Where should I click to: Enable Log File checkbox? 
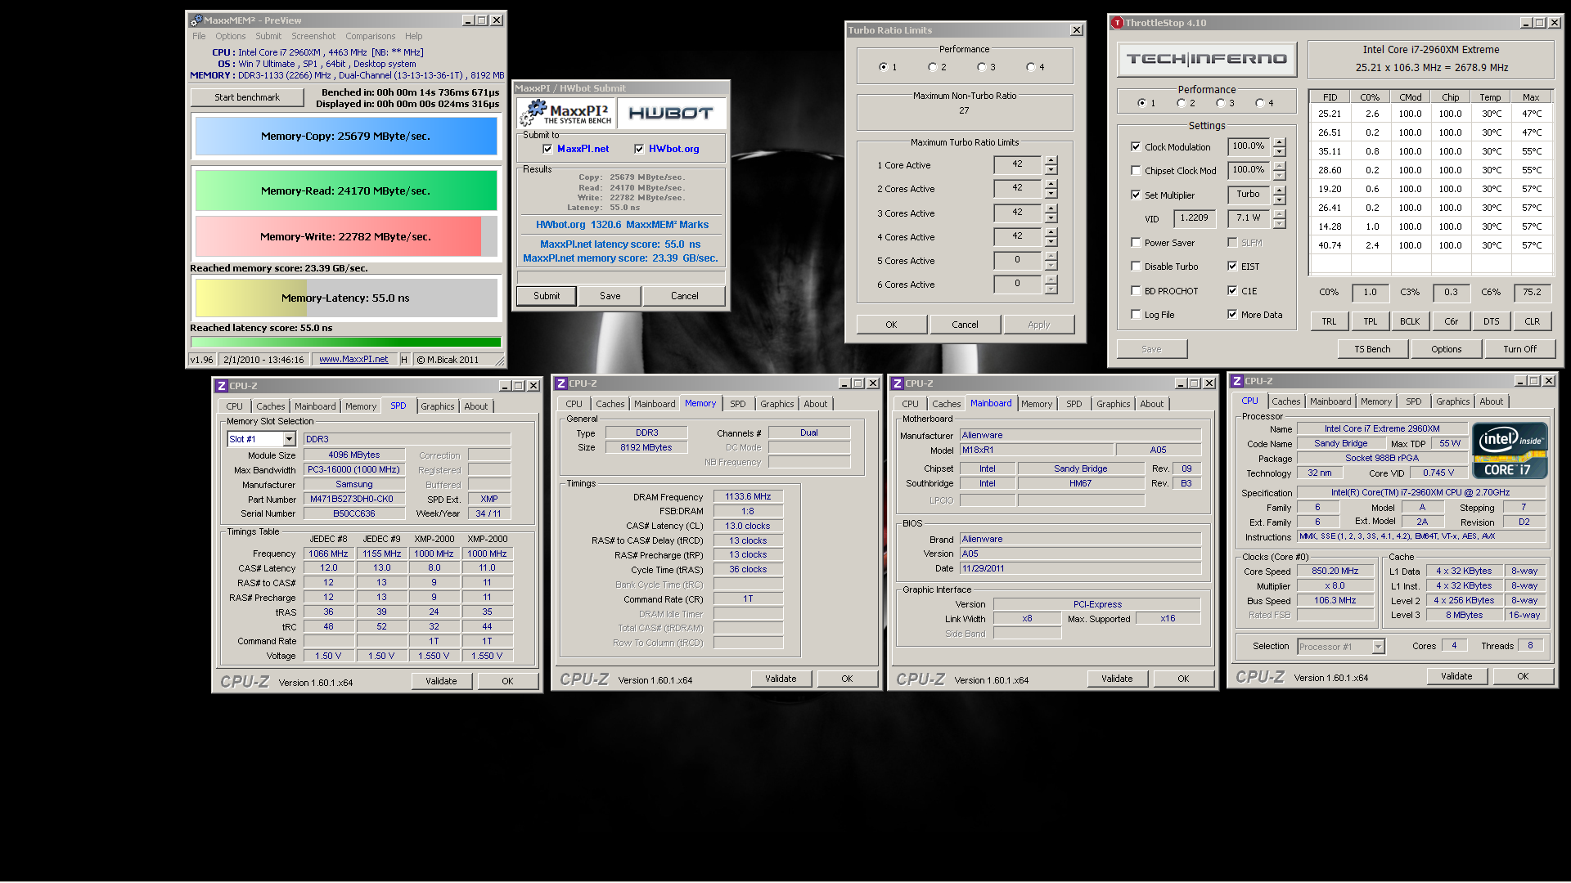coord(1136,315)
